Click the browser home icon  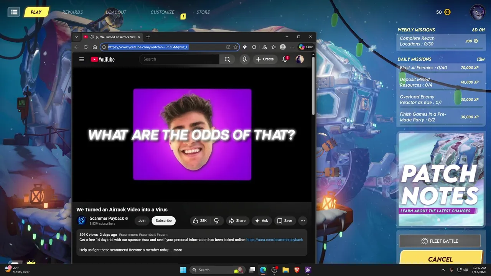[x=95, y=47]
